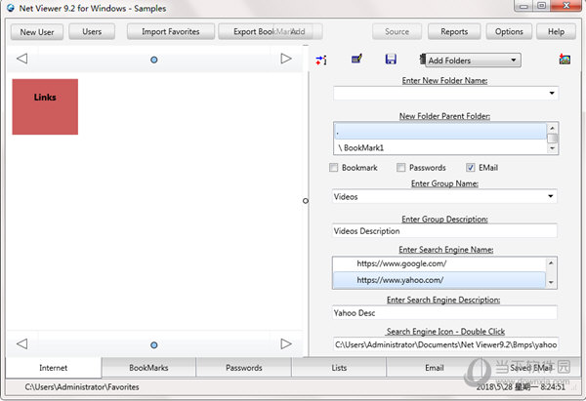Click top left arrow of link panel
The image size is (586, 401).
(x=22, y=59)
